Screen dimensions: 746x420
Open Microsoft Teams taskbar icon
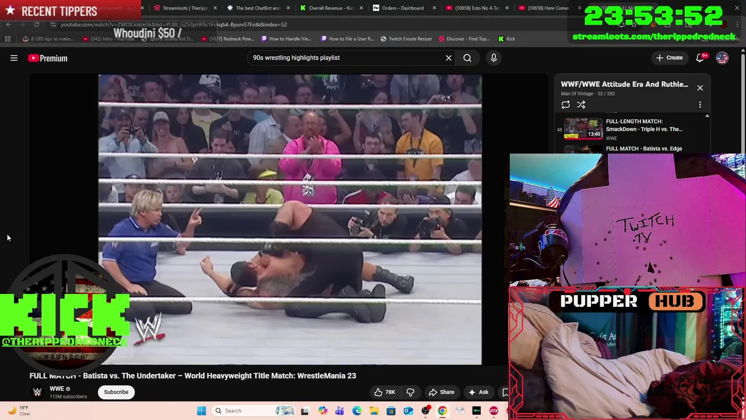tap(339, 411)
